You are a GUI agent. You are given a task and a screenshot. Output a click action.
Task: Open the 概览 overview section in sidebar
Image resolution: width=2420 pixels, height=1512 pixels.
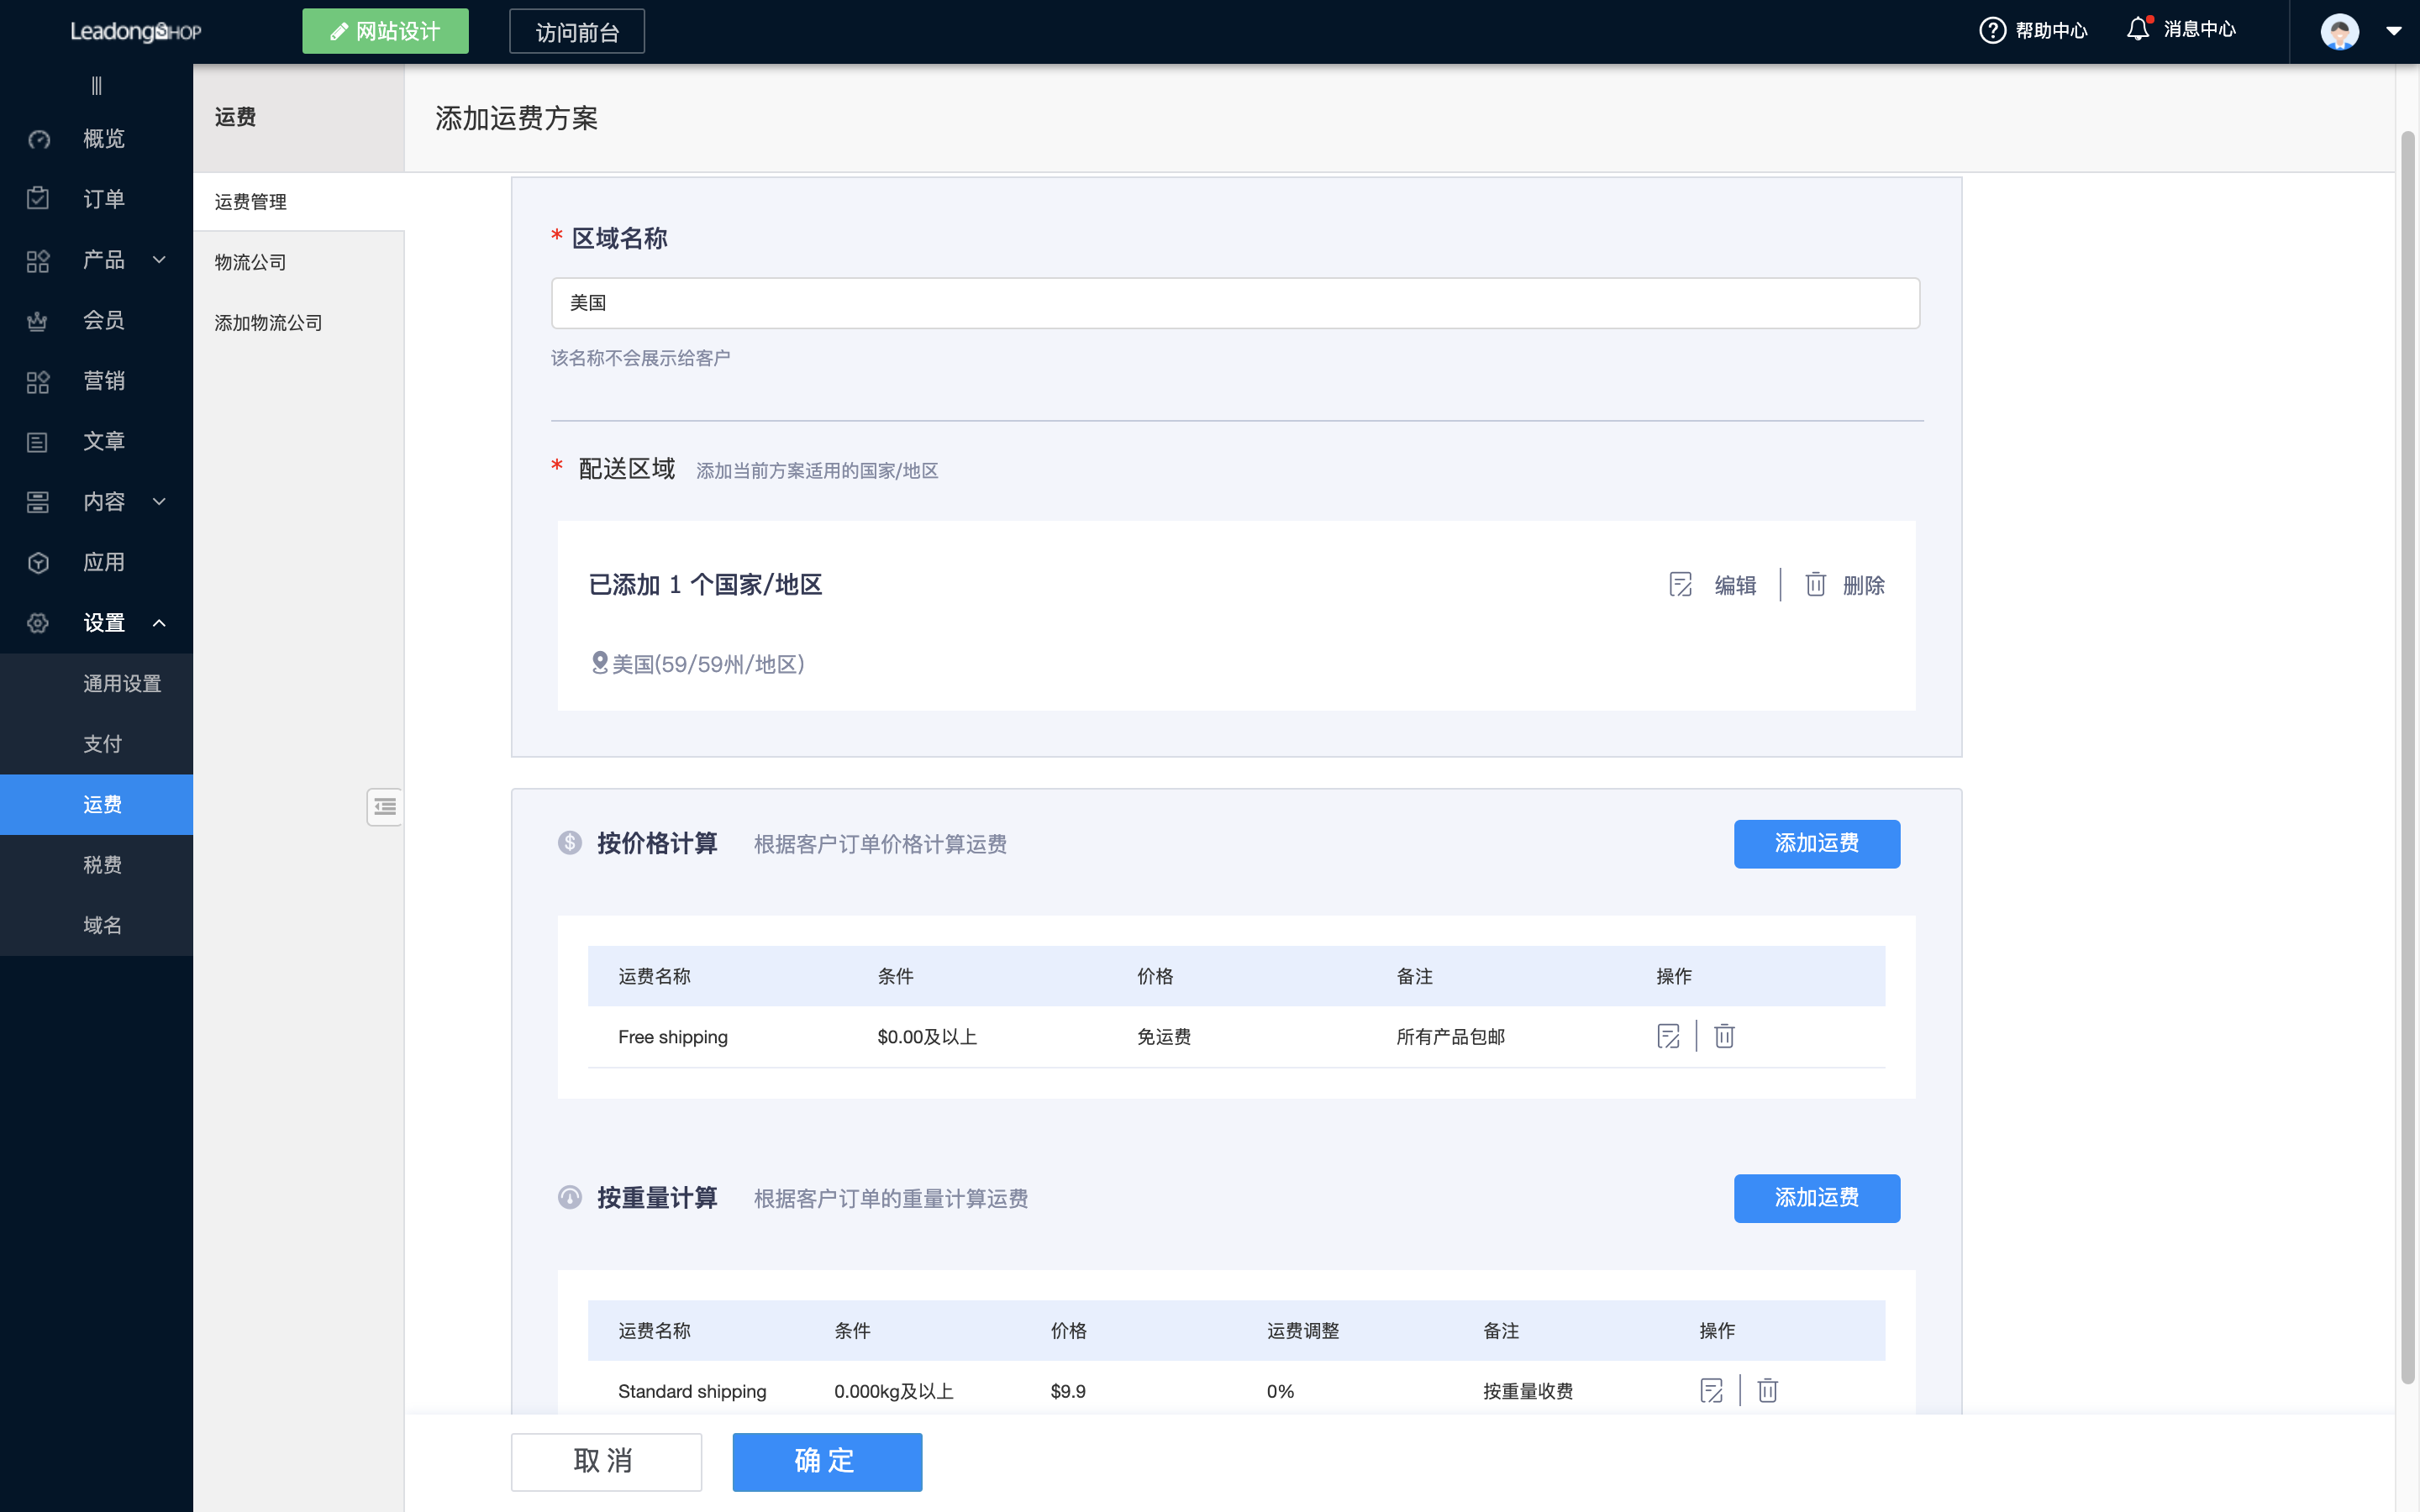[103, 138]
